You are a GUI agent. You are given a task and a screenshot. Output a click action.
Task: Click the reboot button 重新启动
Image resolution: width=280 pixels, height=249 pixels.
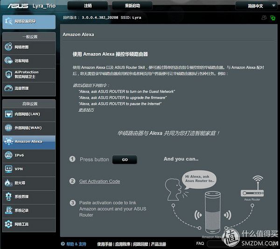click(133, 6)
